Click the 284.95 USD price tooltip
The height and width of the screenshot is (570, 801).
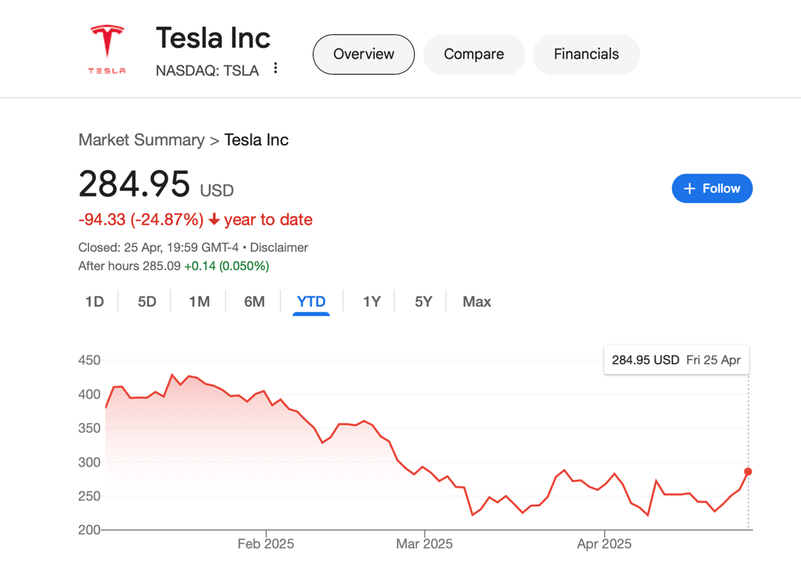coord(676,360)
